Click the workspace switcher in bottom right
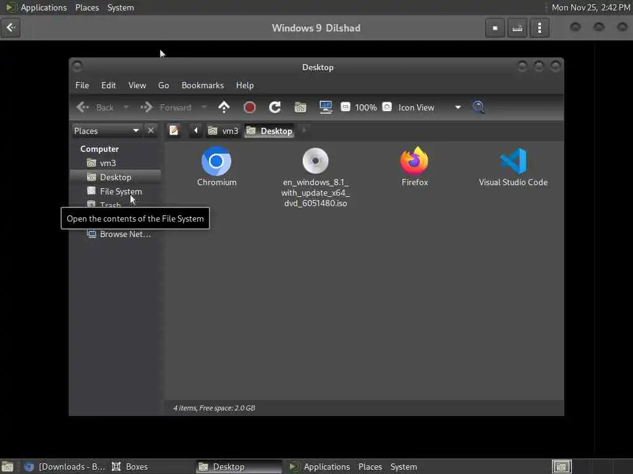The image size is (633, 474). [x=561, y=467]
